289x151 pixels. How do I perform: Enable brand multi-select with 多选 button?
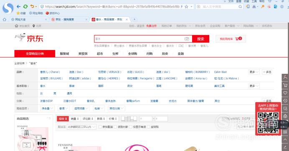[267, 72]
